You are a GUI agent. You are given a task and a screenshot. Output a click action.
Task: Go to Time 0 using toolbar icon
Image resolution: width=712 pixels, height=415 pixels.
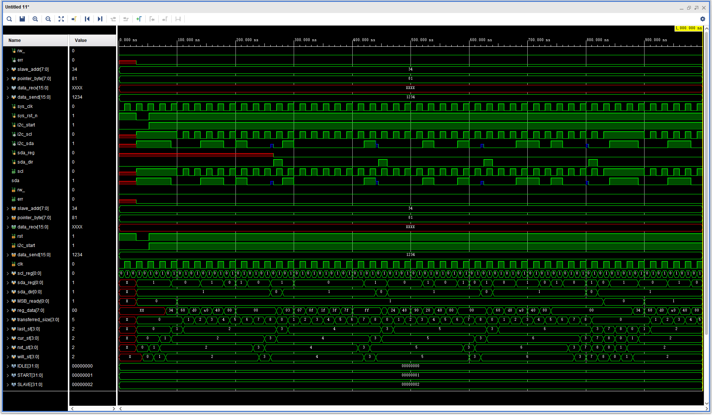87,19
